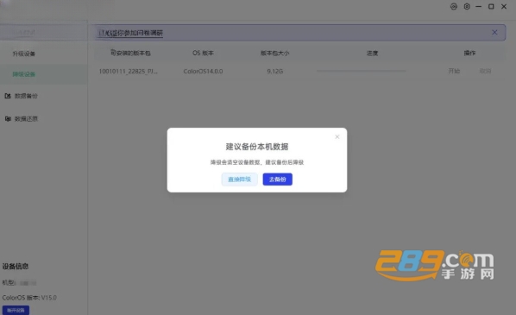
Task: Click the 进度 column header
Action: point(372,53)
